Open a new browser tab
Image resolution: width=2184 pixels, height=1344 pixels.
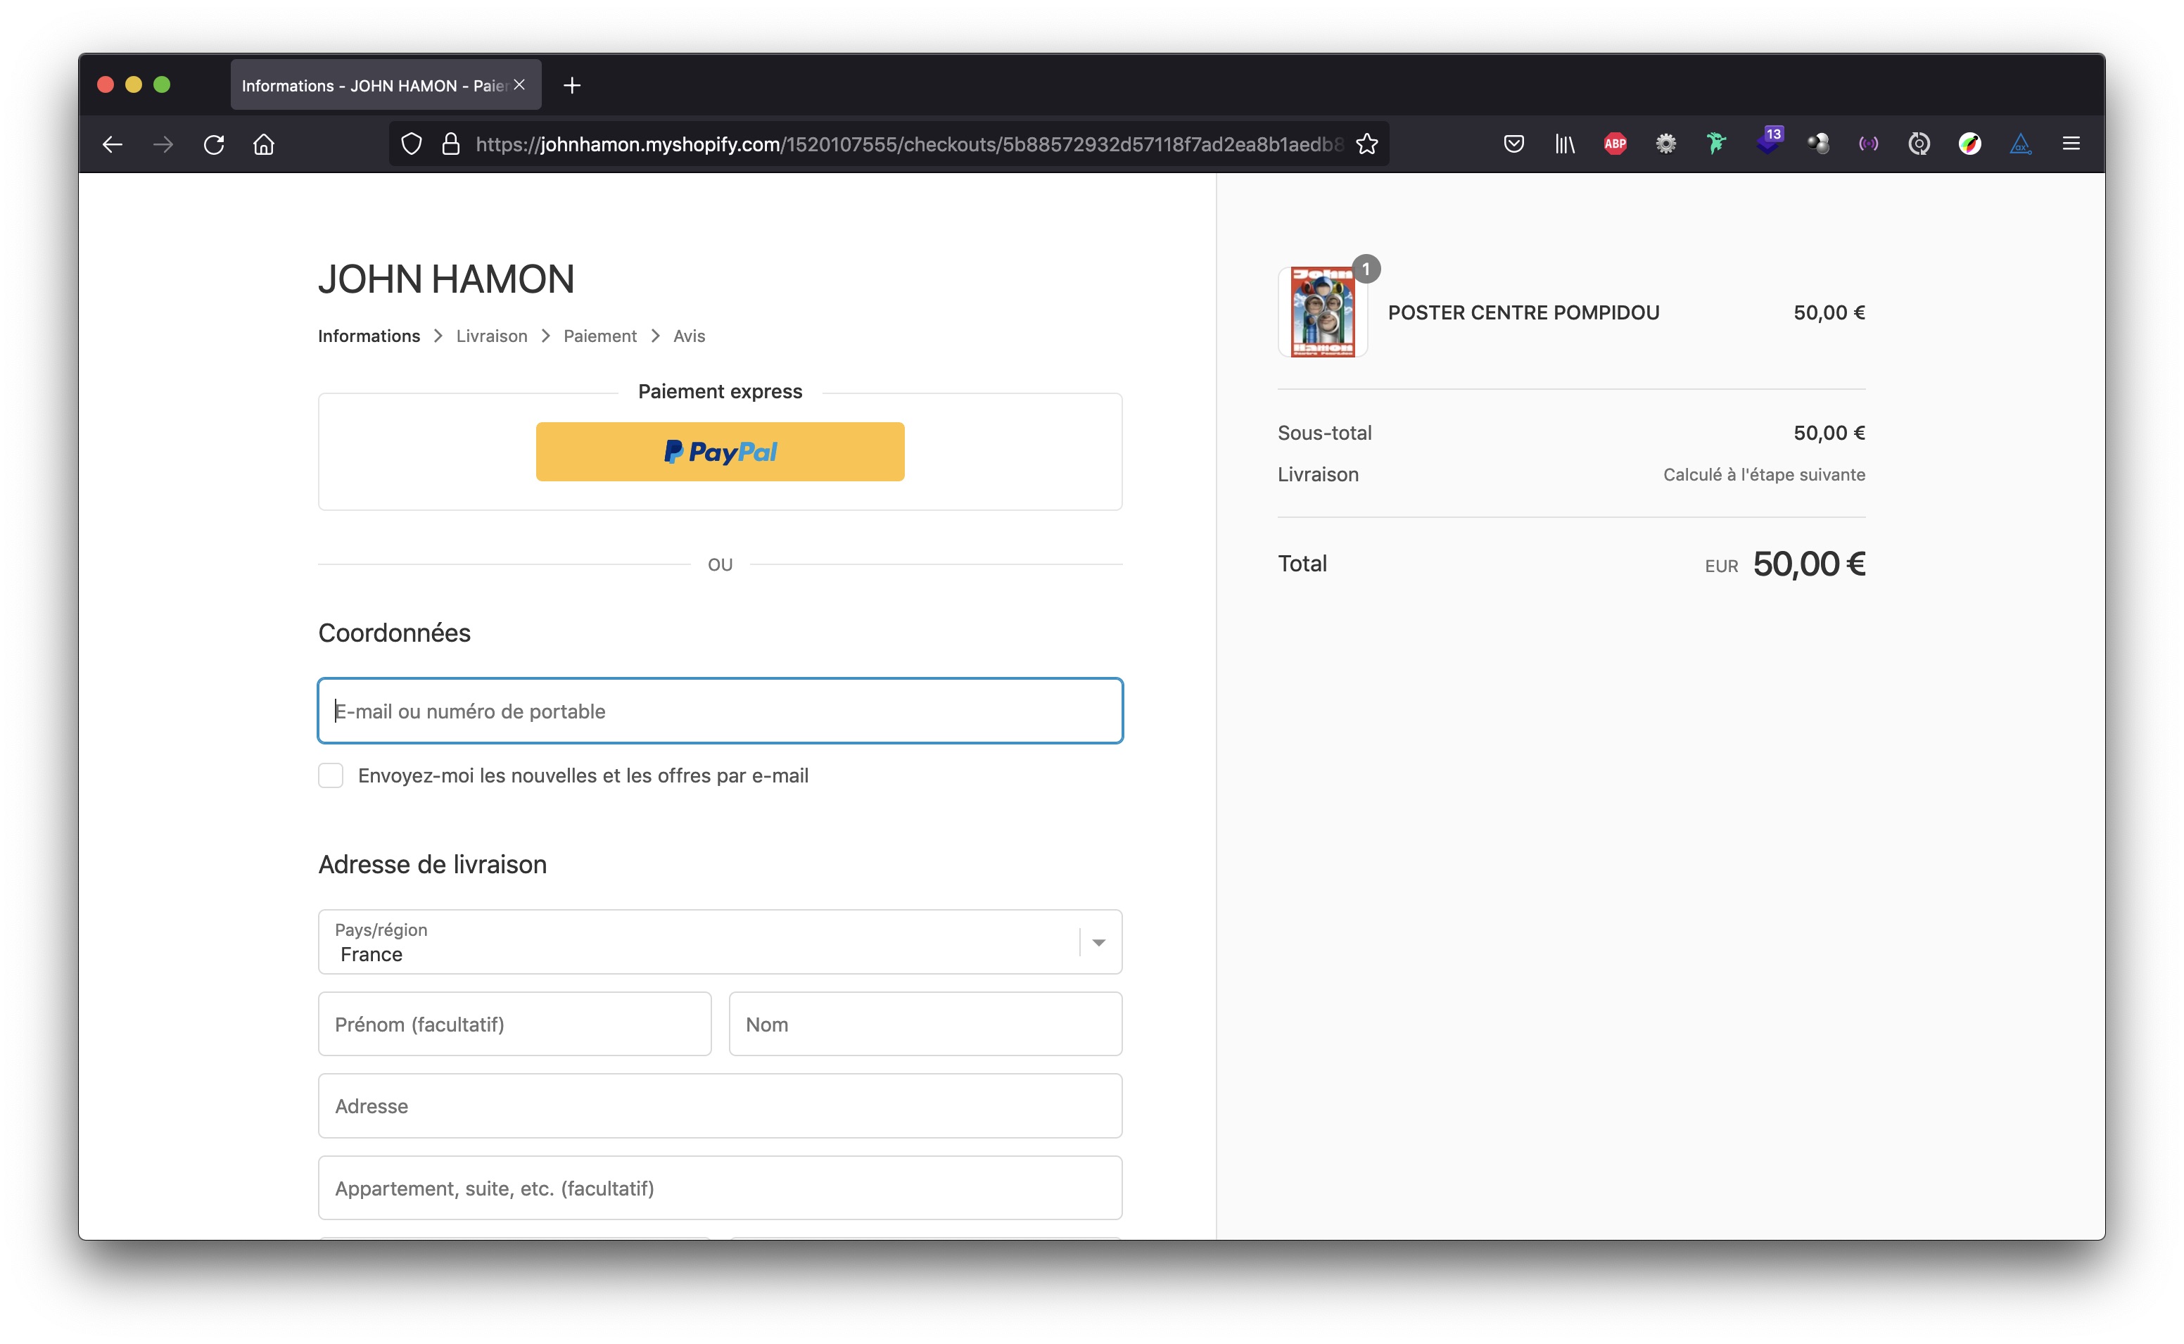572,85
